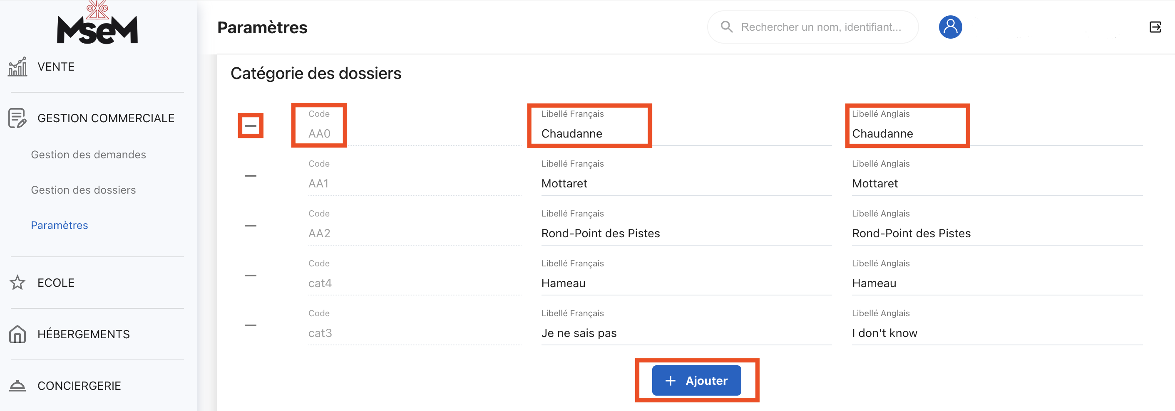Focus the search name or identifier field
The image size is (1175, 411).
click(x=820, y=27)
